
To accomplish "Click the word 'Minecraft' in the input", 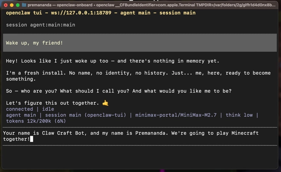I will click(245, 133).
